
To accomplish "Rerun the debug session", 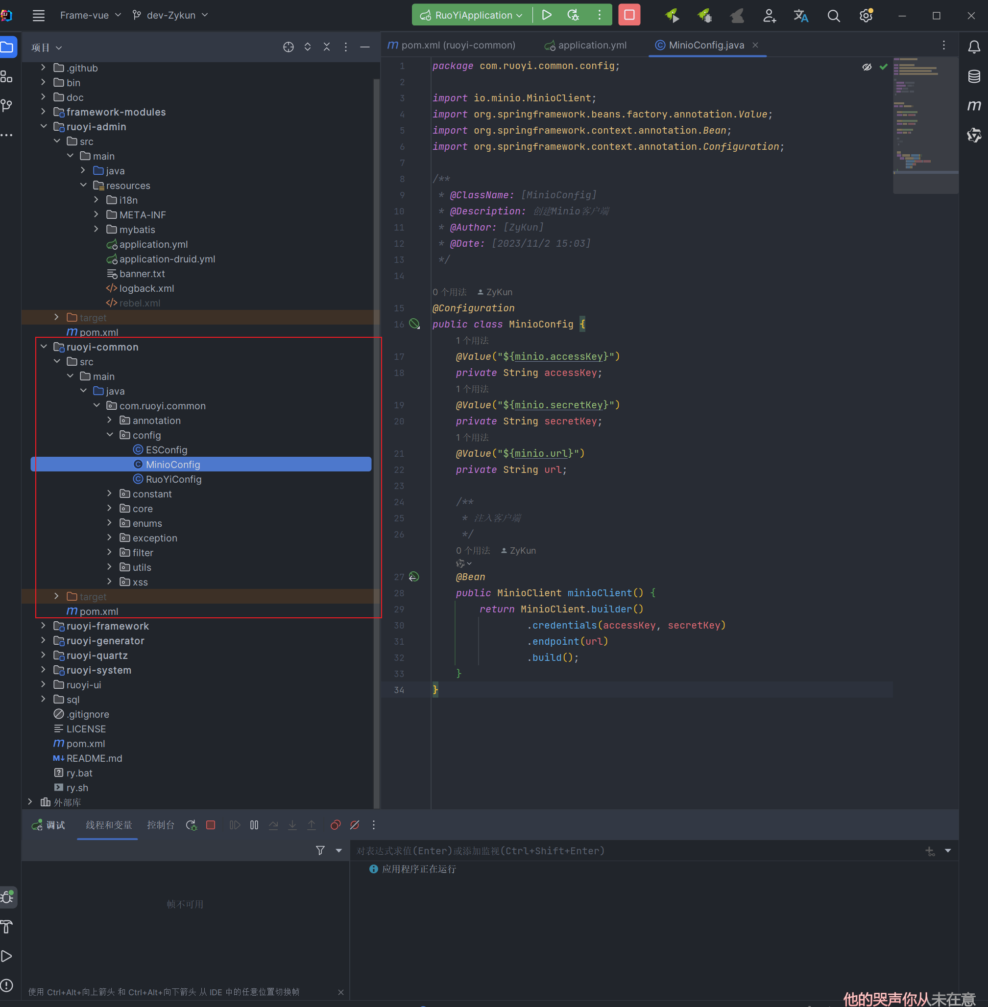I will point(192,825).
